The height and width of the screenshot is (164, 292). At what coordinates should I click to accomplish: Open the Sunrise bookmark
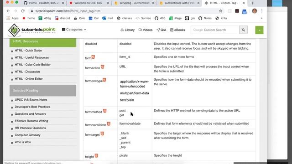click(x=143, y=18)
